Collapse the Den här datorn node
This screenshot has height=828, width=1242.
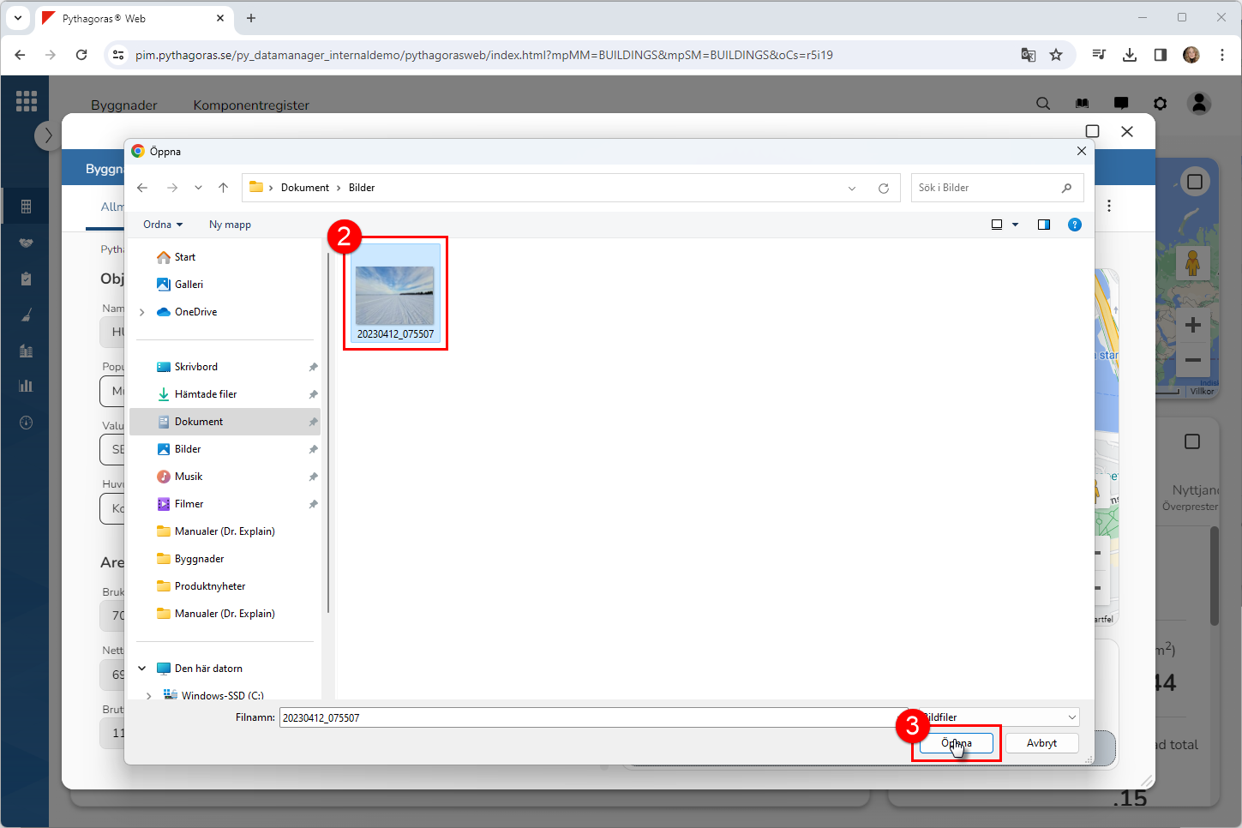[x=142, y=669]
